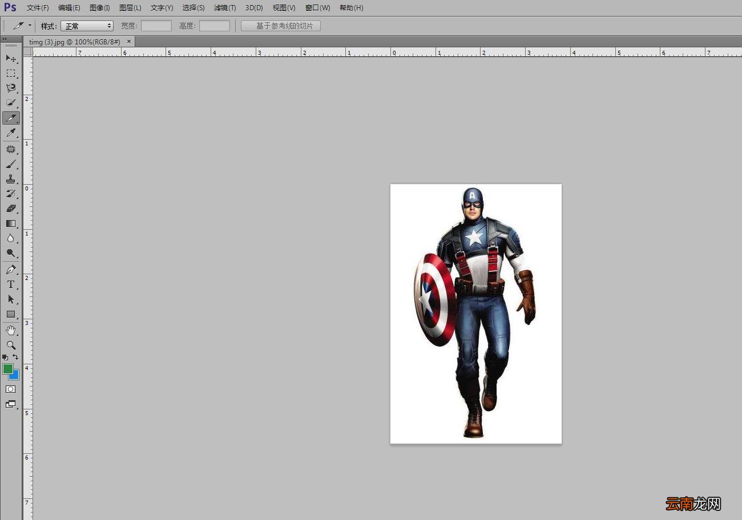This screenshot has width=742, height=520.
Task: Open the 文字(Y) menu
Action: click(162, 8)
